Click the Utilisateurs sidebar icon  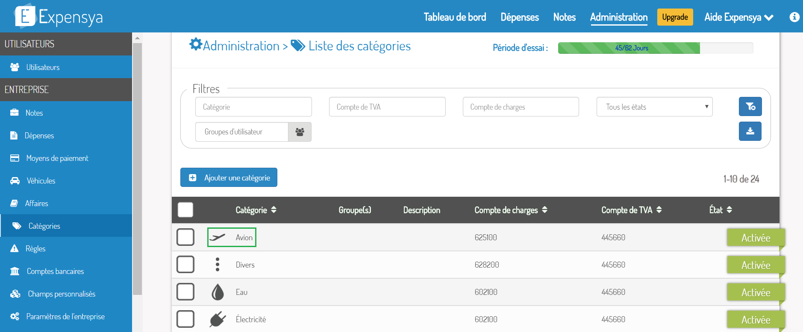point(15,67)
